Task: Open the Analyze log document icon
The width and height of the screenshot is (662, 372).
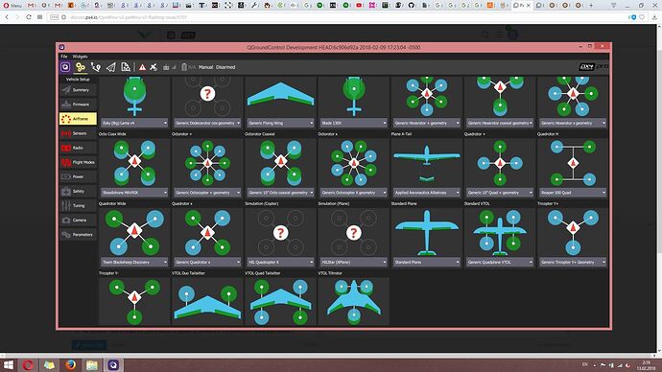Action: [126, 67]
